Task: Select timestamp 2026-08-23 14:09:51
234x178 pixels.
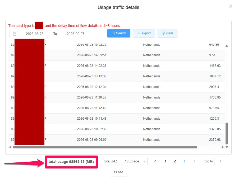Action: coord(92,55)
